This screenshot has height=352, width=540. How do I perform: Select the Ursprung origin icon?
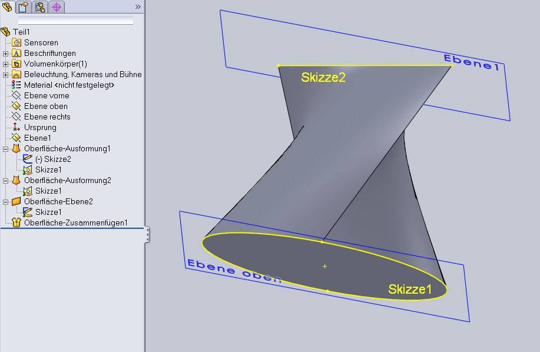tap(16, 128)
